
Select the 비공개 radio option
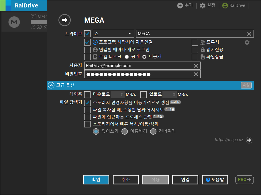144,57
